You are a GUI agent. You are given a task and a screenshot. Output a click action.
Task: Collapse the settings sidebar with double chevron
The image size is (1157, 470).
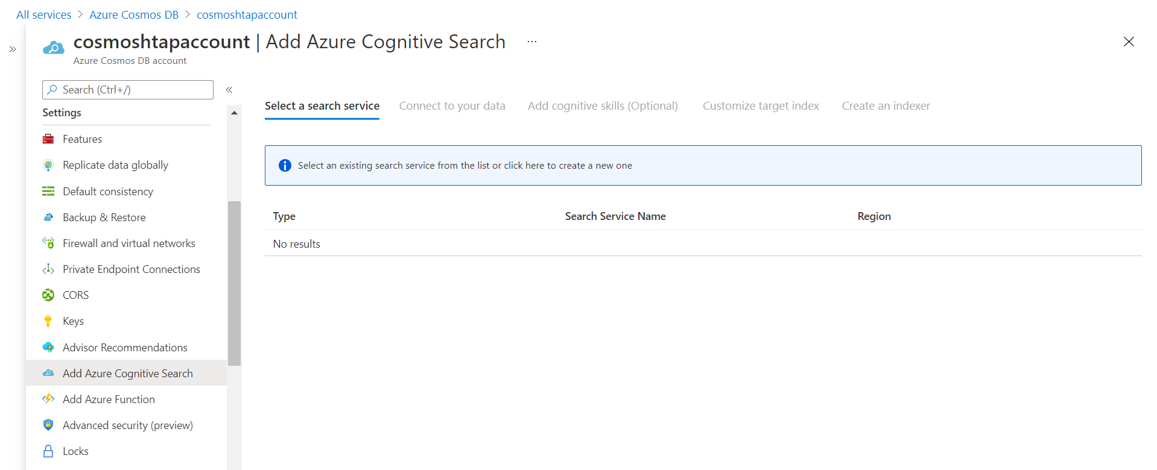(229, 90)
